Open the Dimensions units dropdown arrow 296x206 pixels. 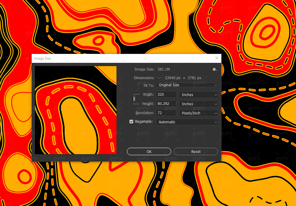(159, 78)
